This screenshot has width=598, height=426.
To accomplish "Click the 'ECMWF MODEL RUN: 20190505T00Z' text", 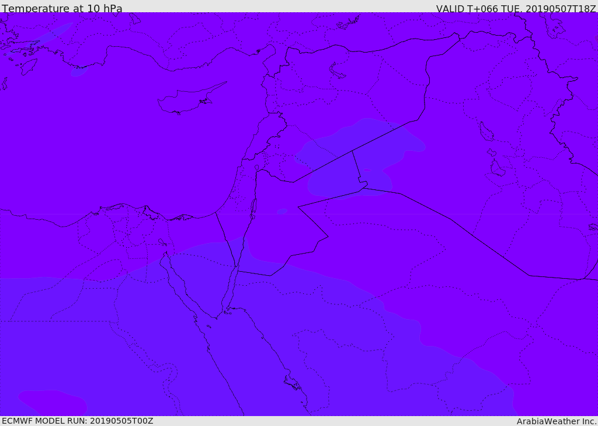I will (x=78, y=421).
